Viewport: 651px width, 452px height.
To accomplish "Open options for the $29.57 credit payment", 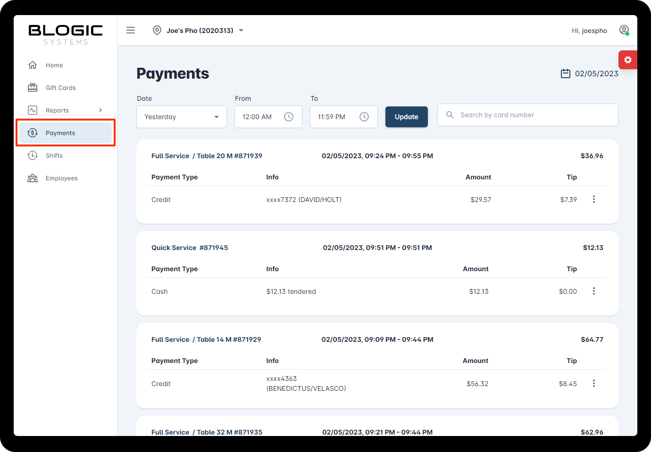I will pyautogui.click(x=593, y=200).
